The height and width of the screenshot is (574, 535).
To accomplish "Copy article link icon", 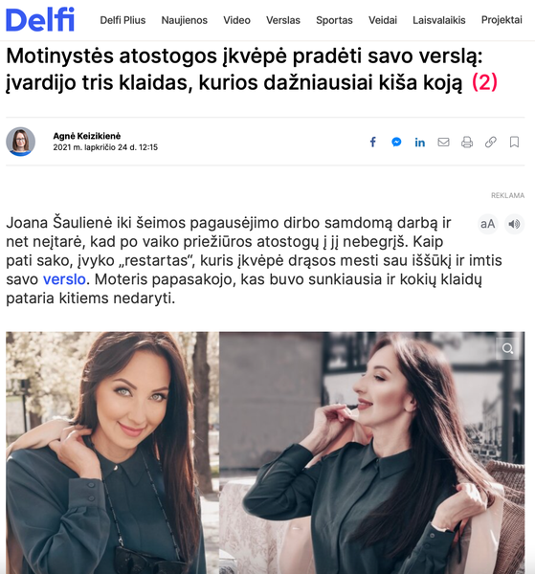I will [491, 142].
